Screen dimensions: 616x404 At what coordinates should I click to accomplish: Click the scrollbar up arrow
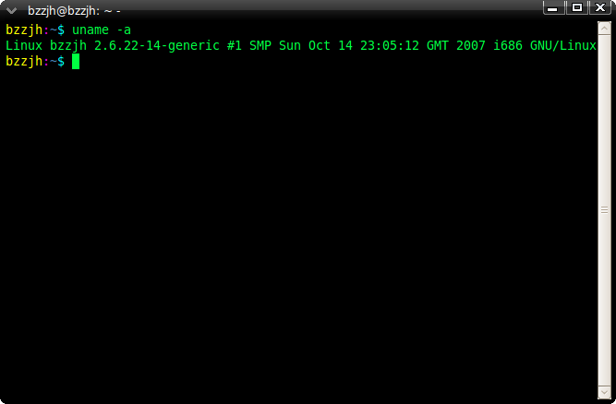604,29
